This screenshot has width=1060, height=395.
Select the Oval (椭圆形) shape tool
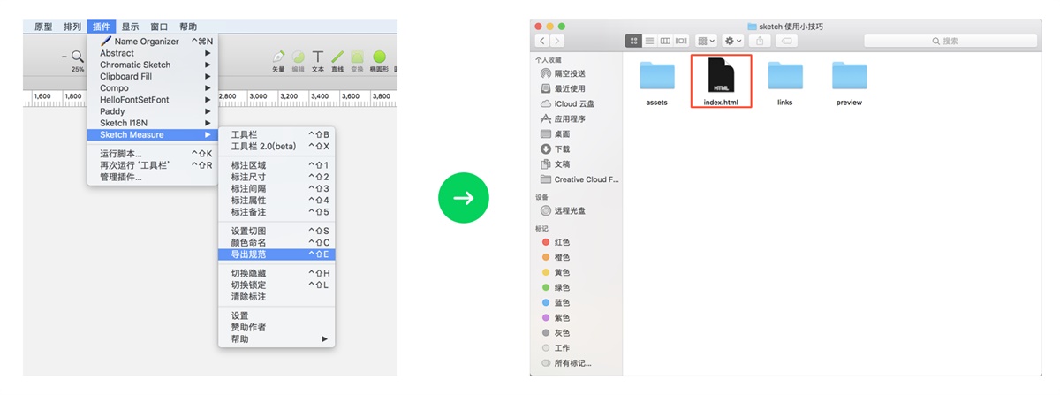380,57
